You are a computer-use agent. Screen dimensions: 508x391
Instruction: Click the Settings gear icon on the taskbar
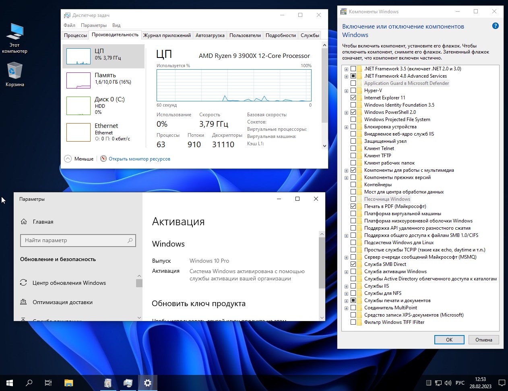[147, 383]
